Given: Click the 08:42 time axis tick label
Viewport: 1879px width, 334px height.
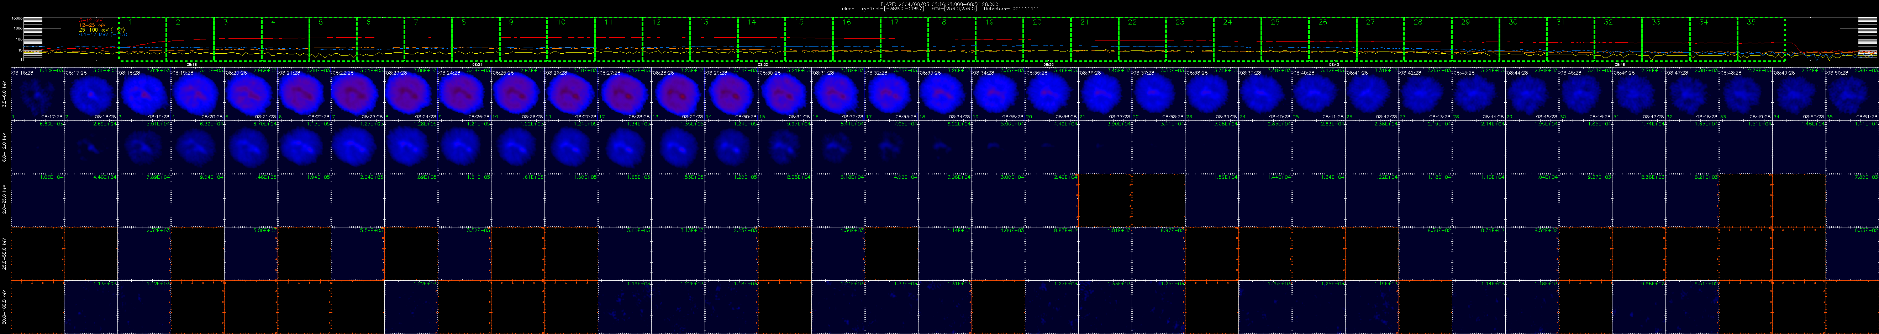Looking at the screenshot, I should 1334,64.
